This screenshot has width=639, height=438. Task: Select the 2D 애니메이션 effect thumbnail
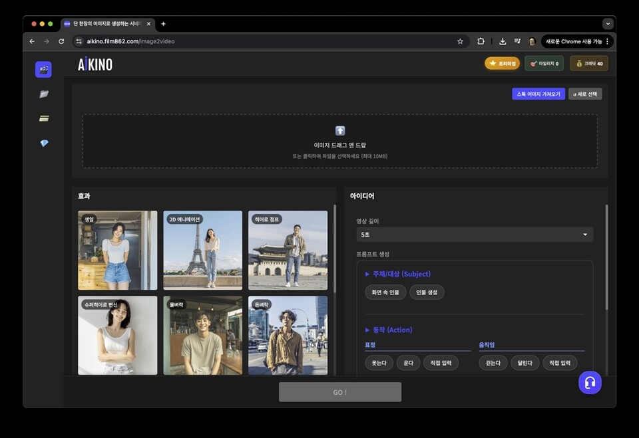click(202, 250)
